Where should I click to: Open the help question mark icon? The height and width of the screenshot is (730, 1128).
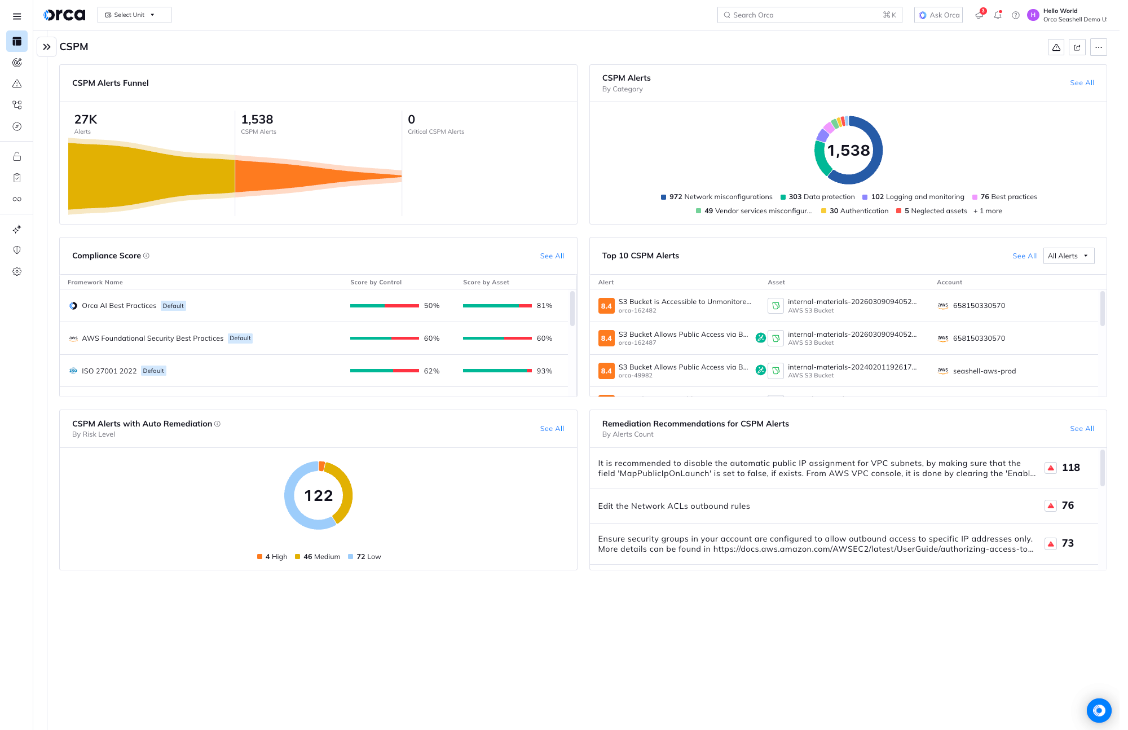click(1015, 15)
